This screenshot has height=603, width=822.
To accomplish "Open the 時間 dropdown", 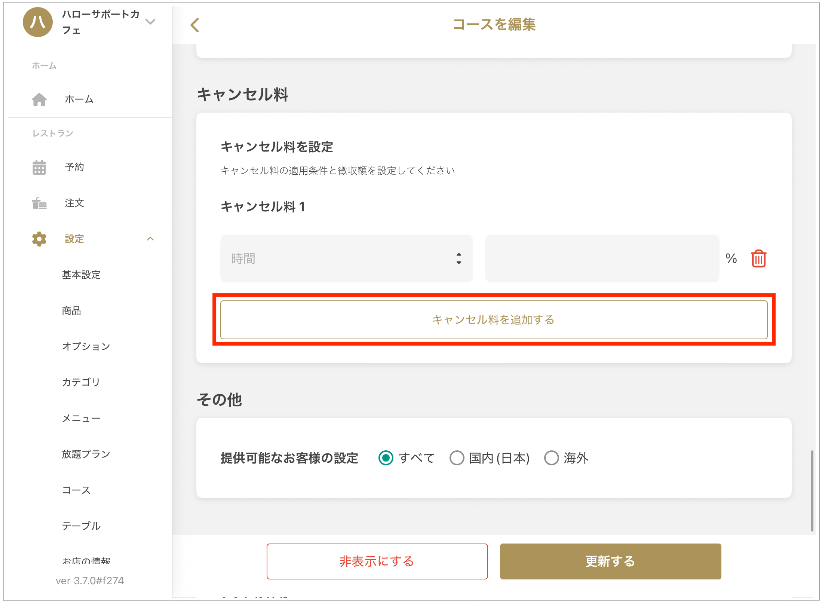I will pos(346,258).
